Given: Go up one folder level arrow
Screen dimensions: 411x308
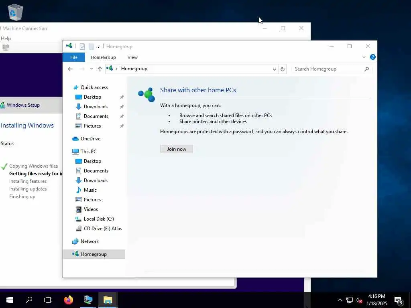Looking at the screenshot, I should click(100, 69).
